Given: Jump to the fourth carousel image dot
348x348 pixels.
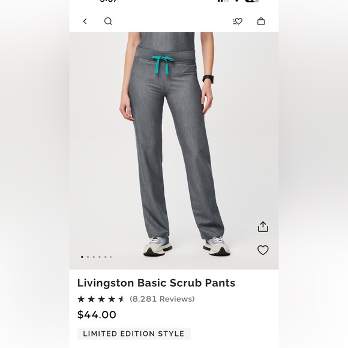Looking at the screenshot, I should [100, 257].
